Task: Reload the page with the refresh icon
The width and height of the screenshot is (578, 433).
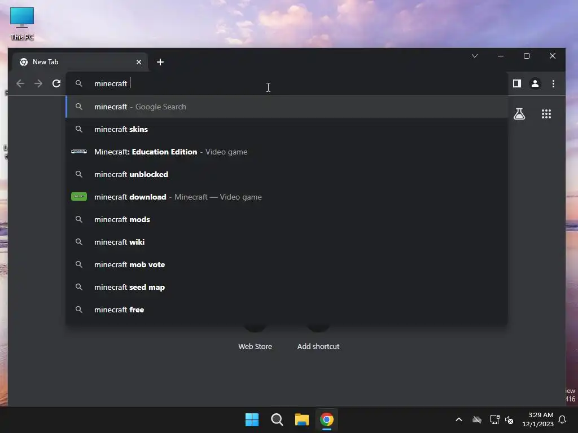Action: [x=56, y=83]
